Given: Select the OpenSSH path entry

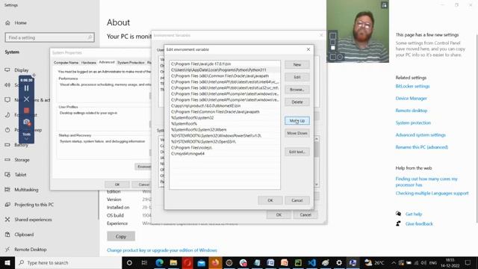Looking at the screenshot, I should click(225, 141).
